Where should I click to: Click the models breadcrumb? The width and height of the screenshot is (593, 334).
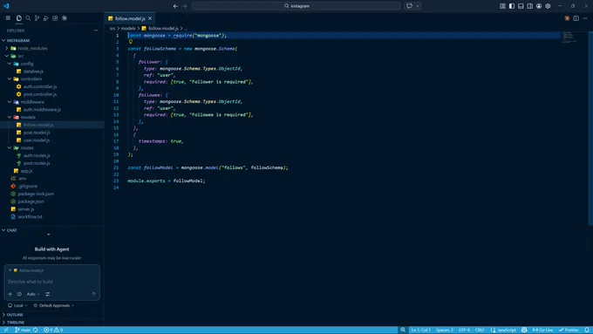pyautogui.click(x=128, y=29)
